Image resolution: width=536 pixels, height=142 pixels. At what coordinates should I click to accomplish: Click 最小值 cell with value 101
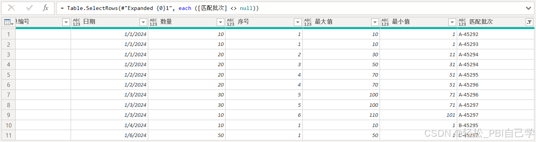(x=418, y=115)
